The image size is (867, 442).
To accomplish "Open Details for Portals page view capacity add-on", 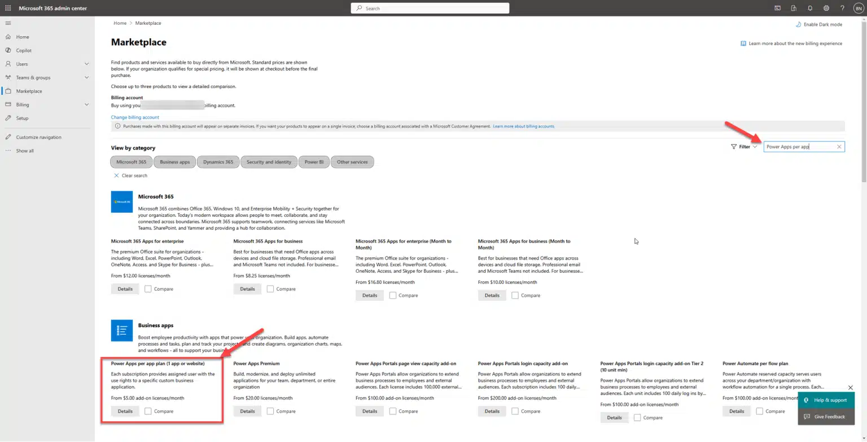I will 370,412.
